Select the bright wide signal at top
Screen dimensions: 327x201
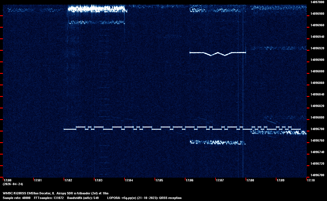(97, 9)
